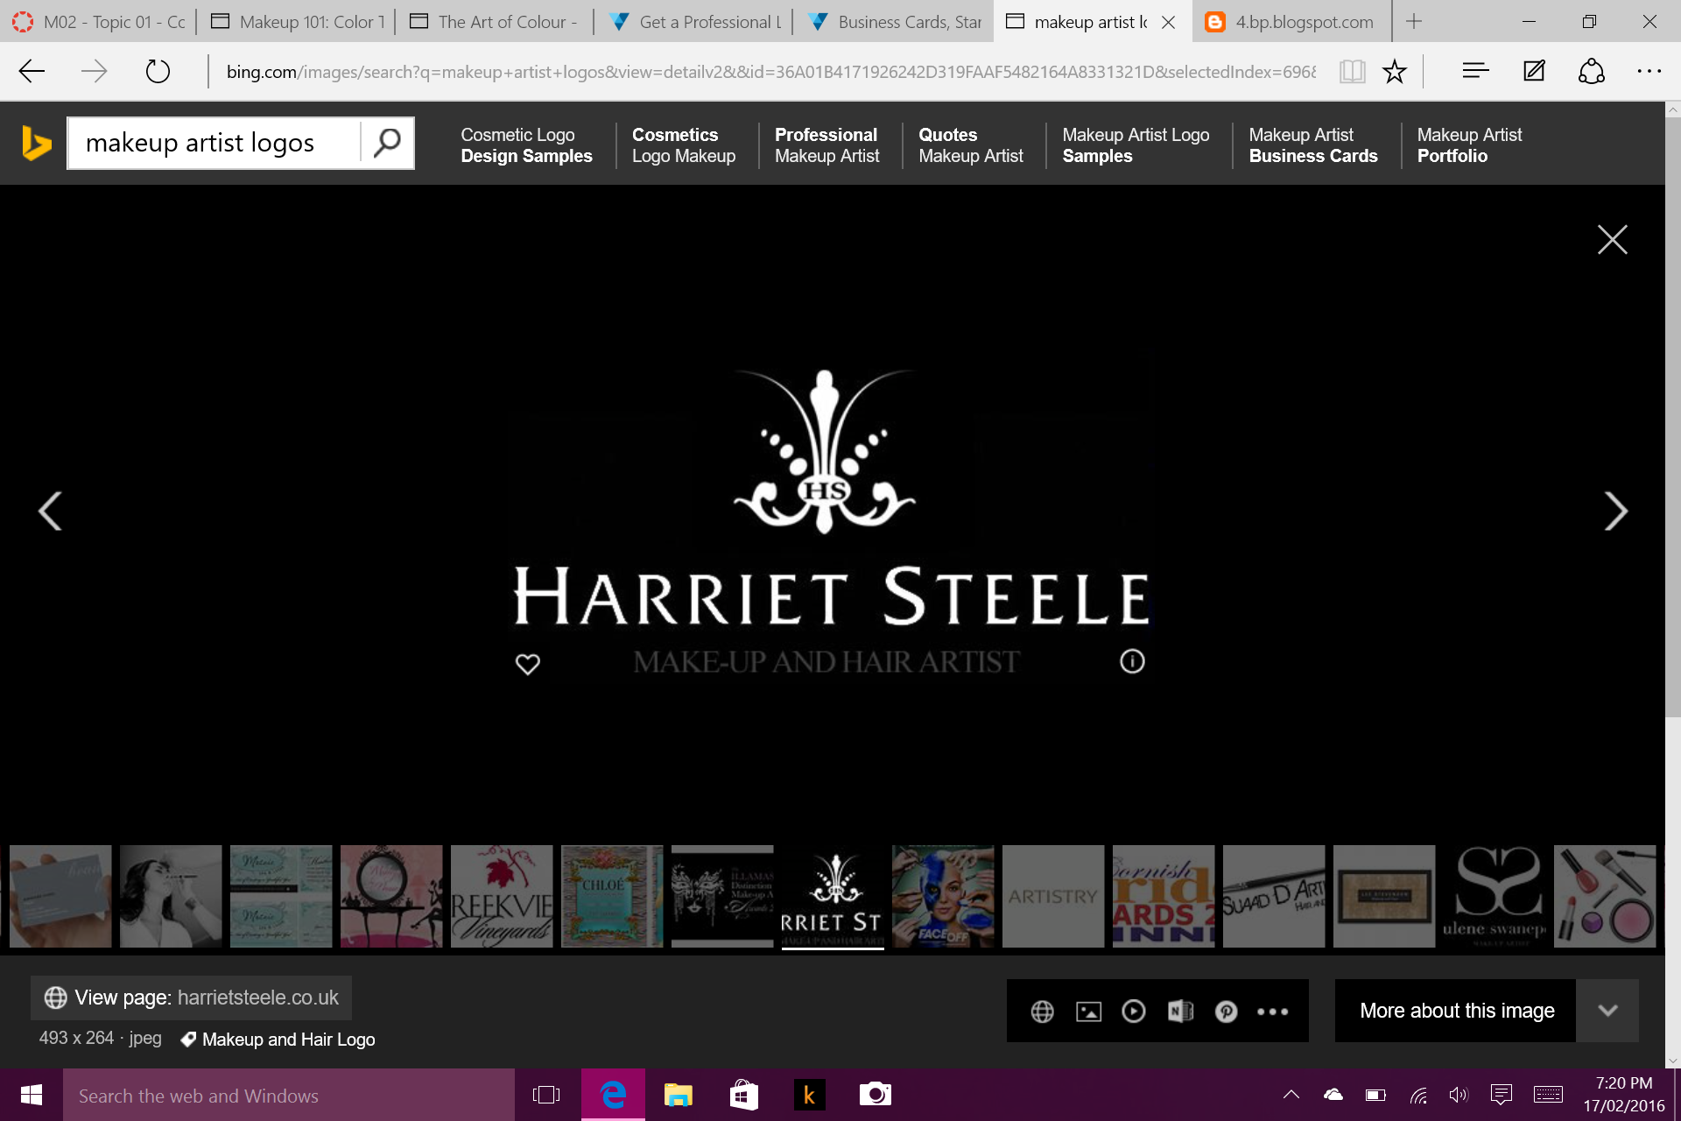This screenshot has height=1121, width=1681.
Task: Select the ARTISTRY thumbnail in filmstrip
Action: pos(1052,896)
